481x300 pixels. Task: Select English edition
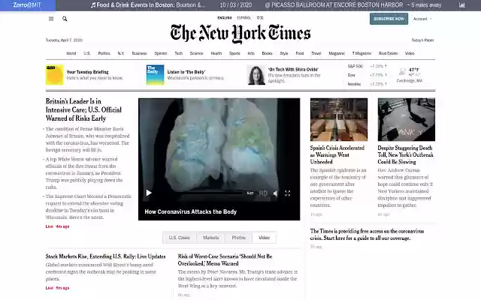(x=225, y=18)
